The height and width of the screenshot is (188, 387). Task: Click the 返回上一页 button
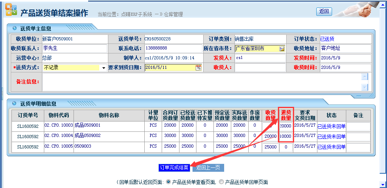pyautogui.click(x=208, y=167)
